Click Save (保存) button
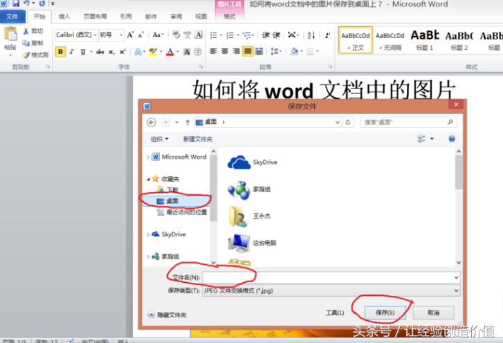The height and width of the screenshot is (343, 503). pos(385,313)
